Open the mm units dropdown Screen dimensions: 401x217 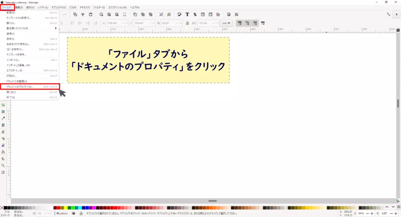tap(226, 23)
